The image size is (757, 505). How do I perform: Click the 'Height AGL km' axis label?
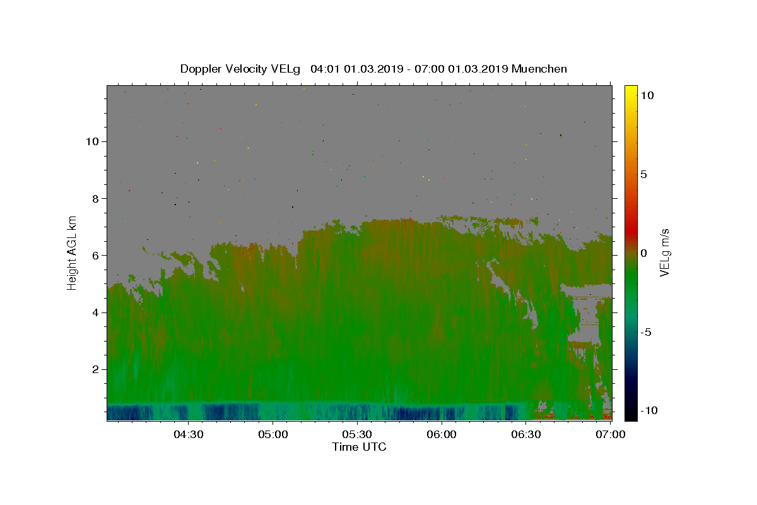point(73,252)
